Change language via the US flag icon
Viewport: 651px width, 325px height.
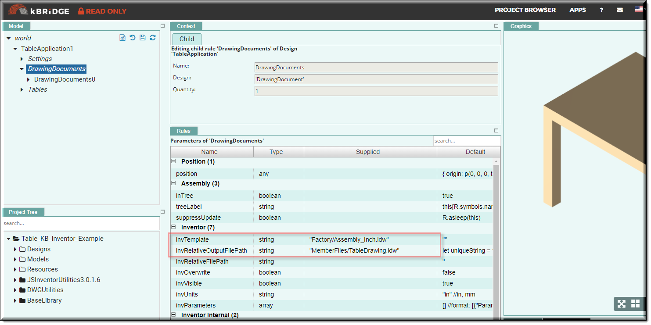(639, 10)
